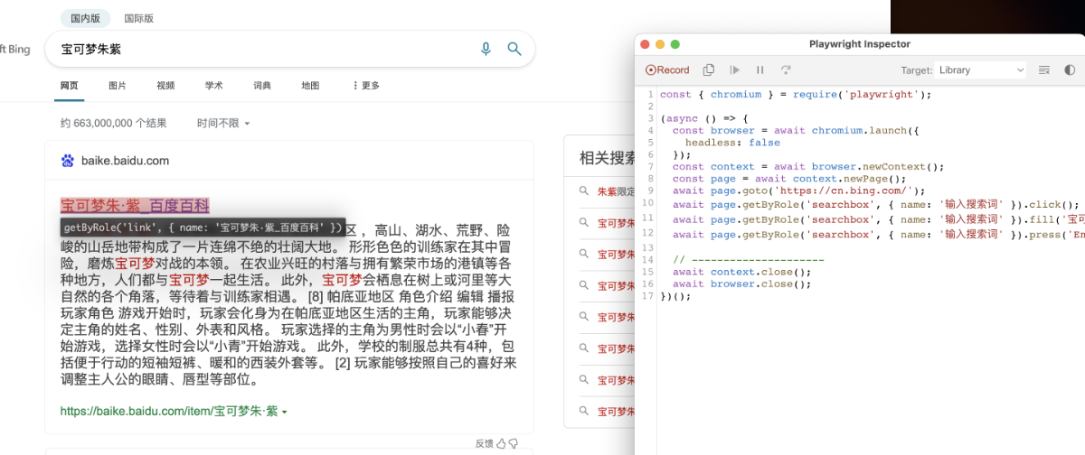1085x455 pixels.
Task: Click the Baidu paw favicon on the result
Action: click(68, 161)
